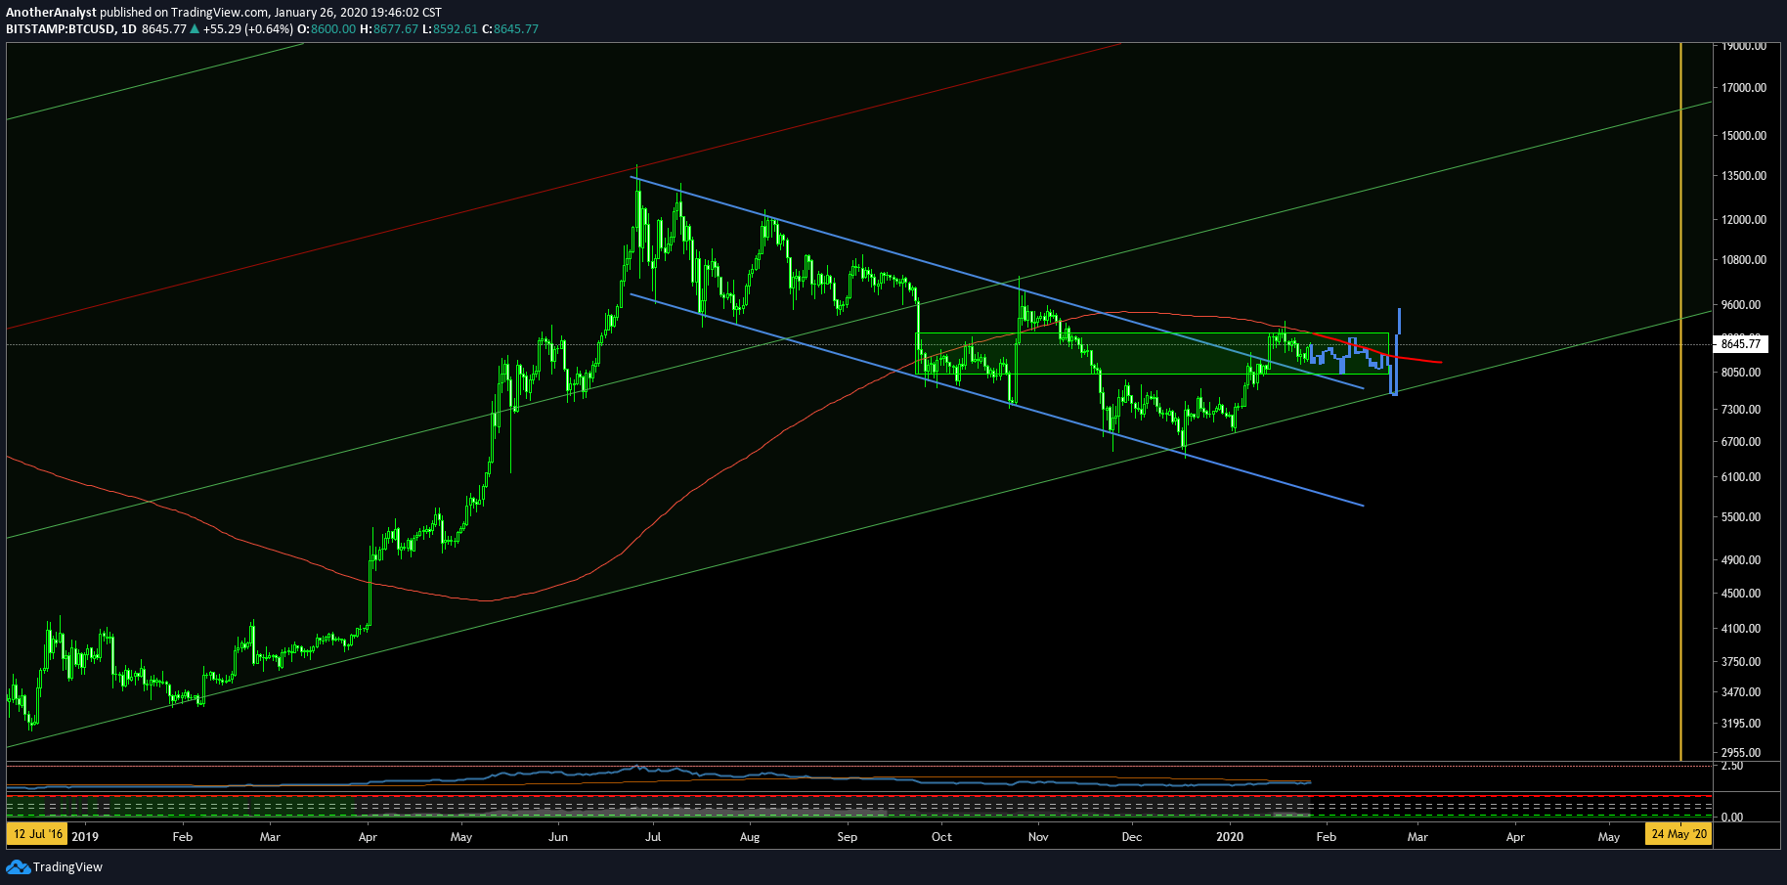Screen dimensions: 1787x885
Task: Click the Jul label on time axis
Action: [653, 837]
